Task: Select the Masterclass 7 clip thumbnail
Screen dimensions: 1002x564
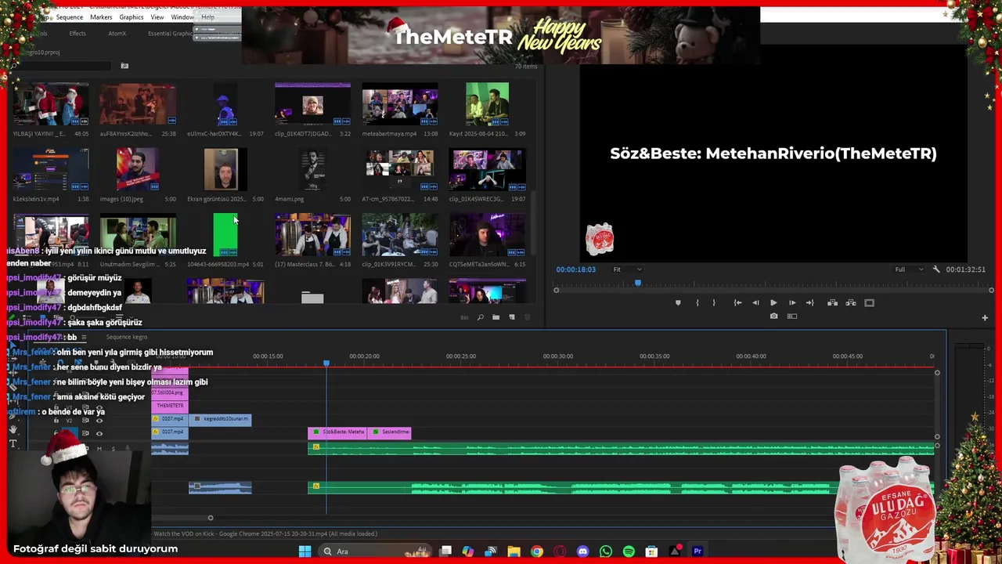Action: (x=312, y=234)
